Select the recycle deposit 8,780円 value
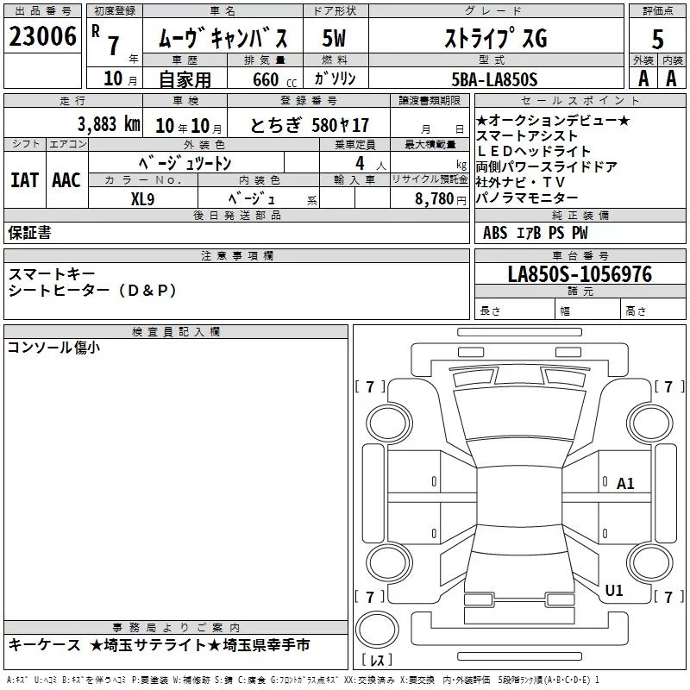The width and height of the screenshot is (690, 690). 441,199
